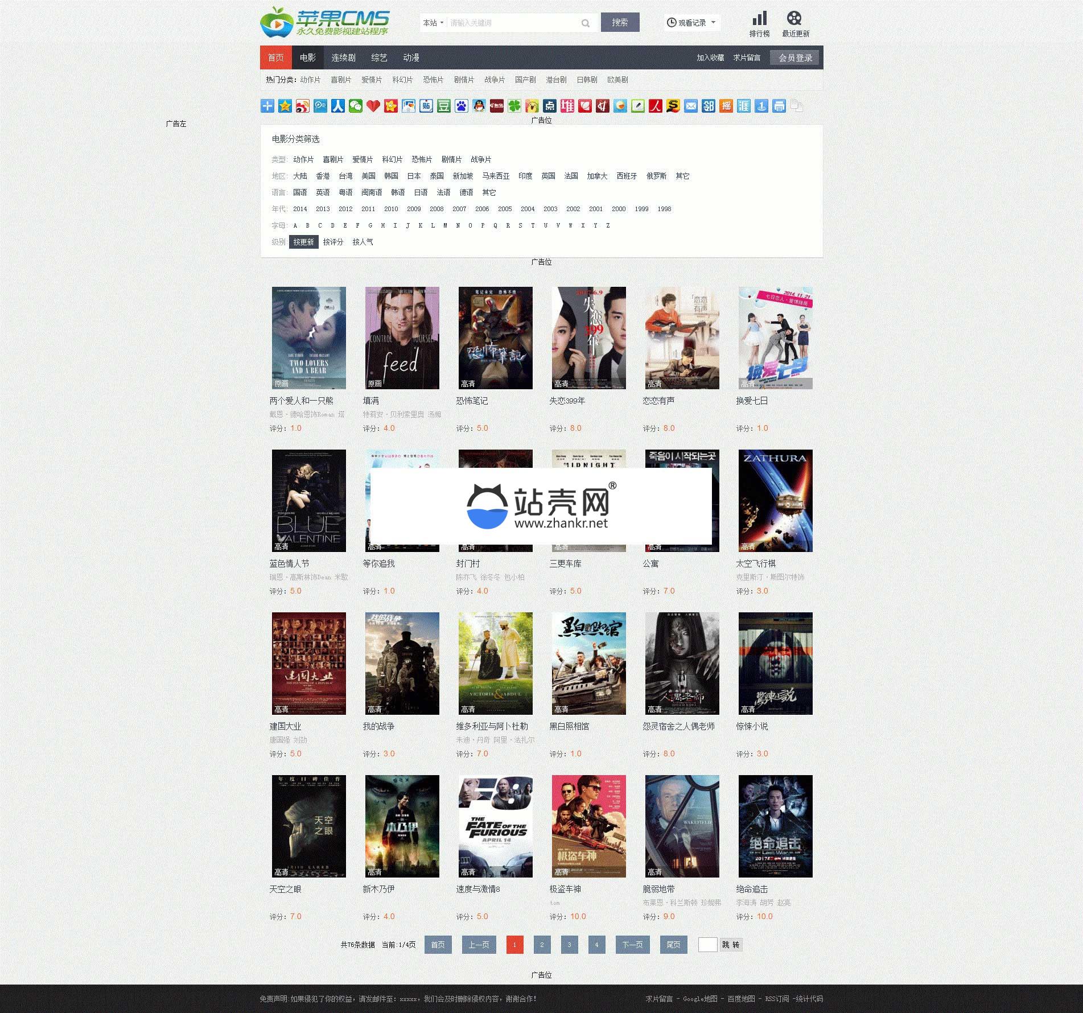
Task: Click the magnifier icon in search box
Action: (585, 23)
